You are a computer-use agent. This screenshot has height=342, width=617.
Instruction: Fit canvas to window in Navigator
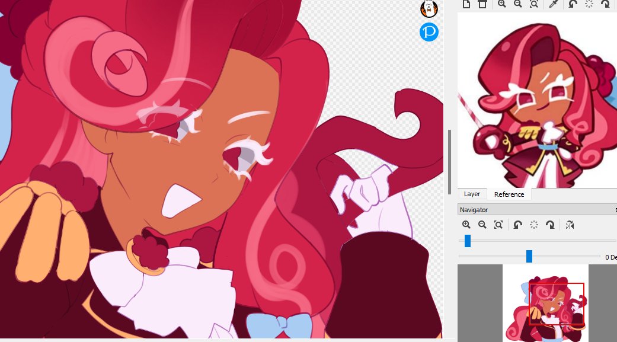498,225
